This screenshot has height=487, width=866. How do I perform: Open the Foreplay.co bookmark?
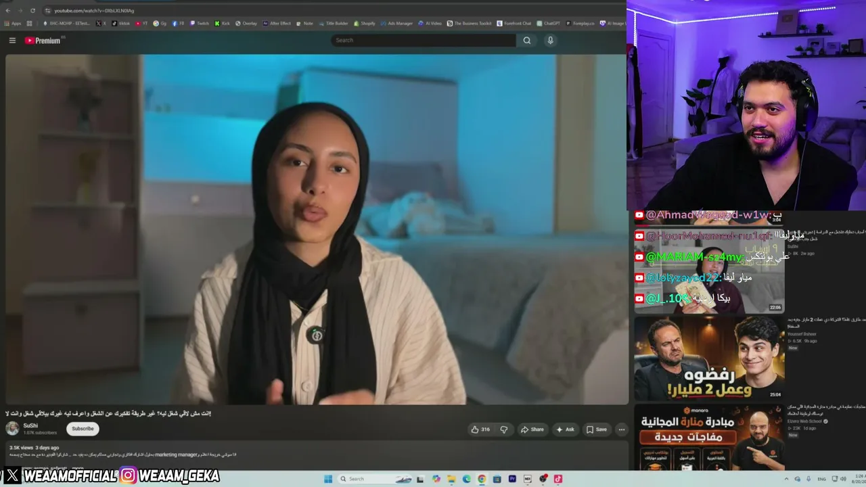(x=580, y=24)
